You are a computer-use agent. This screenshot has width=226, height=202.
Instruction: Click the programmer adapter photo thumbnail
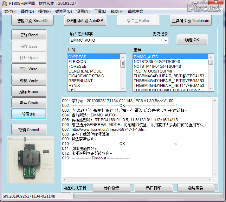click(30, 160)
